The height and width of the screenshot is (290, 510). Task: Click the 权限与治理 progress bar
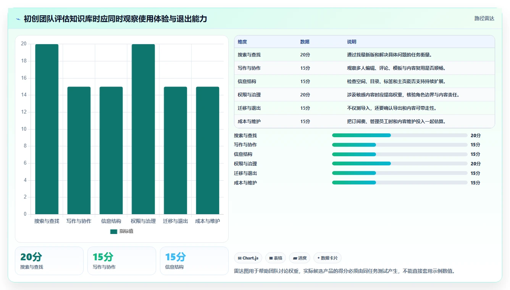click(400, 164)
